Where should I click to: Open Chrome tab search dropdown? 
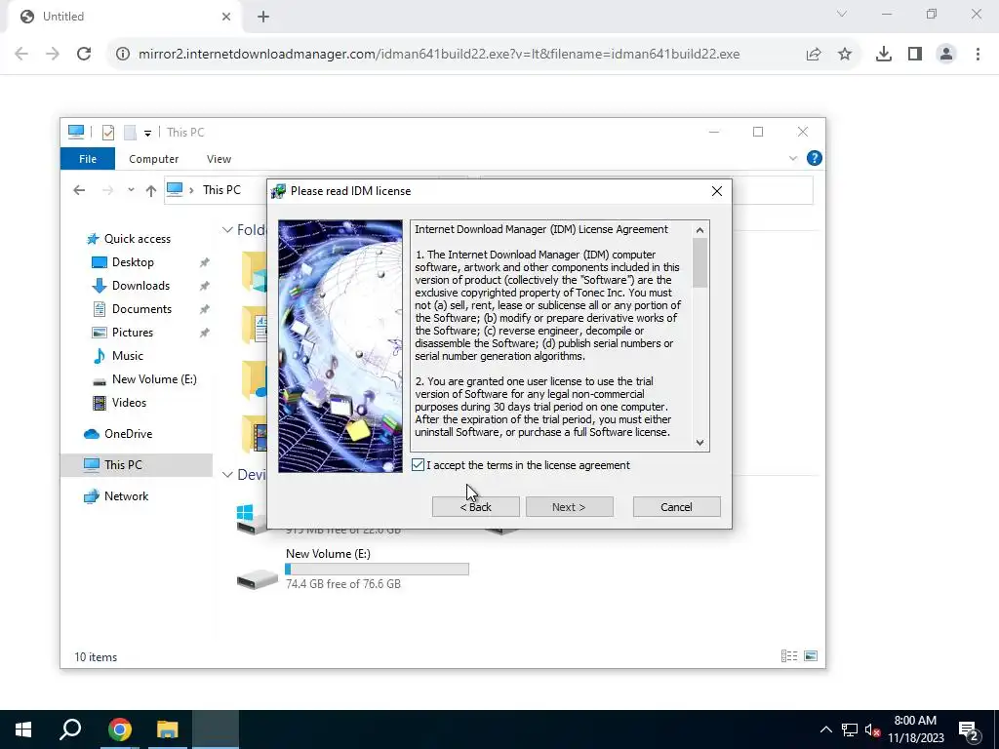842,14
